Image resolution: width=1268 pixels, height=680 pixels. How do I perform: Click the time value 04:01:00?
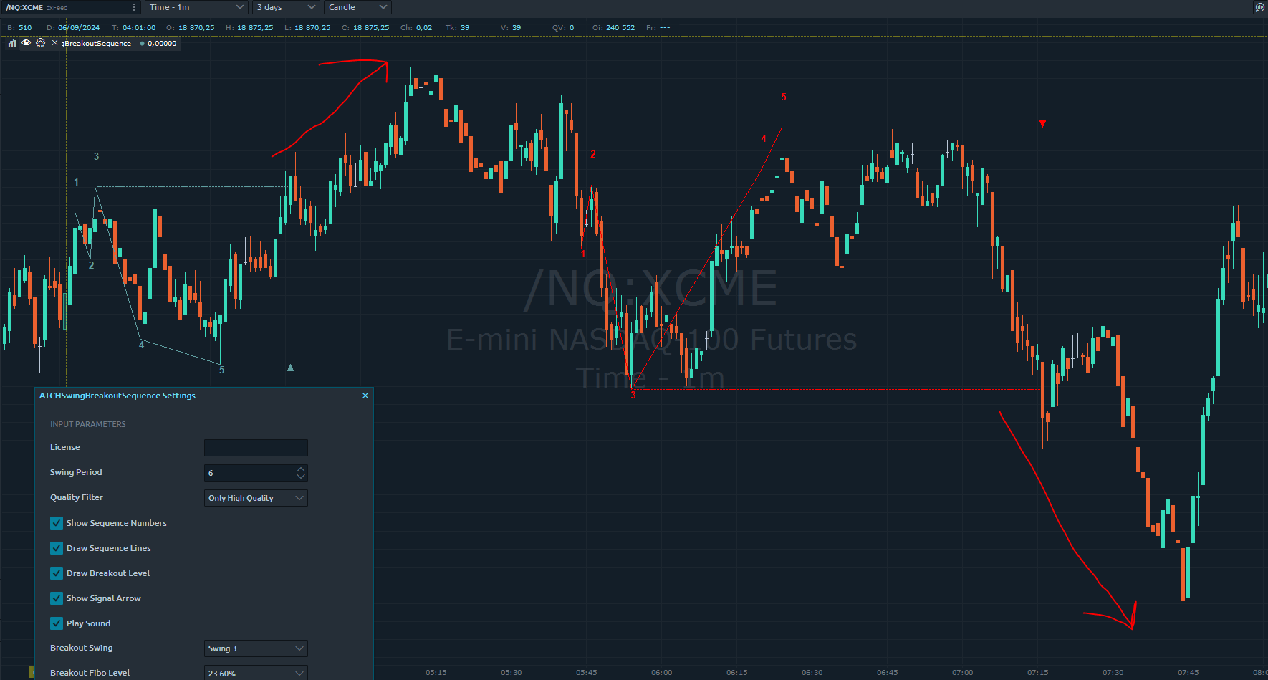(139, 28)
